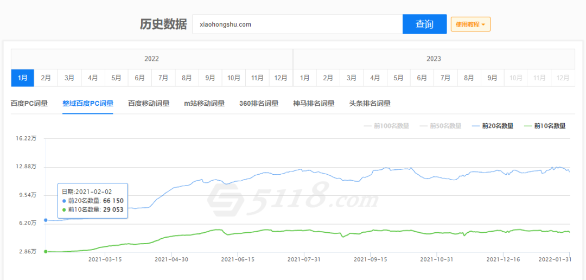This screenshot has height=280, width=586.
Task: Open the m站移动词量 tab
Action: tap(204, 104)
